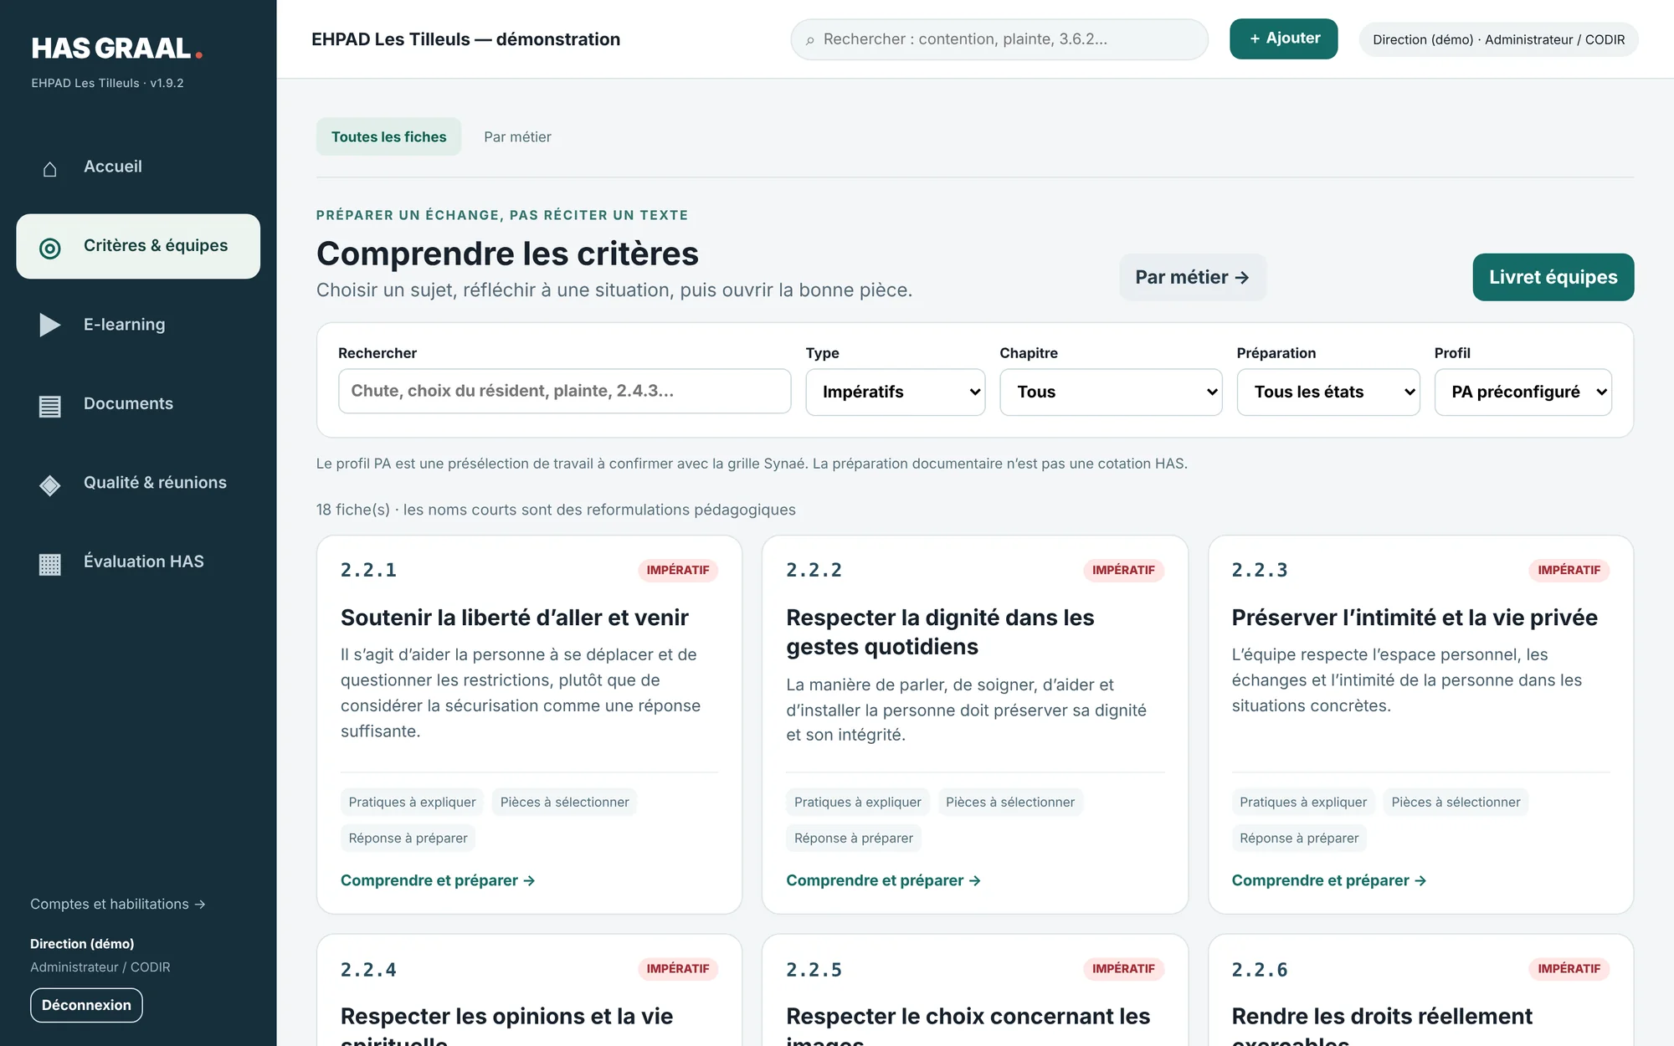Open Comprendre et préparer for card 2.2.2
The height and width of the screenshot is (1046, 1674).
pos(883,880)
